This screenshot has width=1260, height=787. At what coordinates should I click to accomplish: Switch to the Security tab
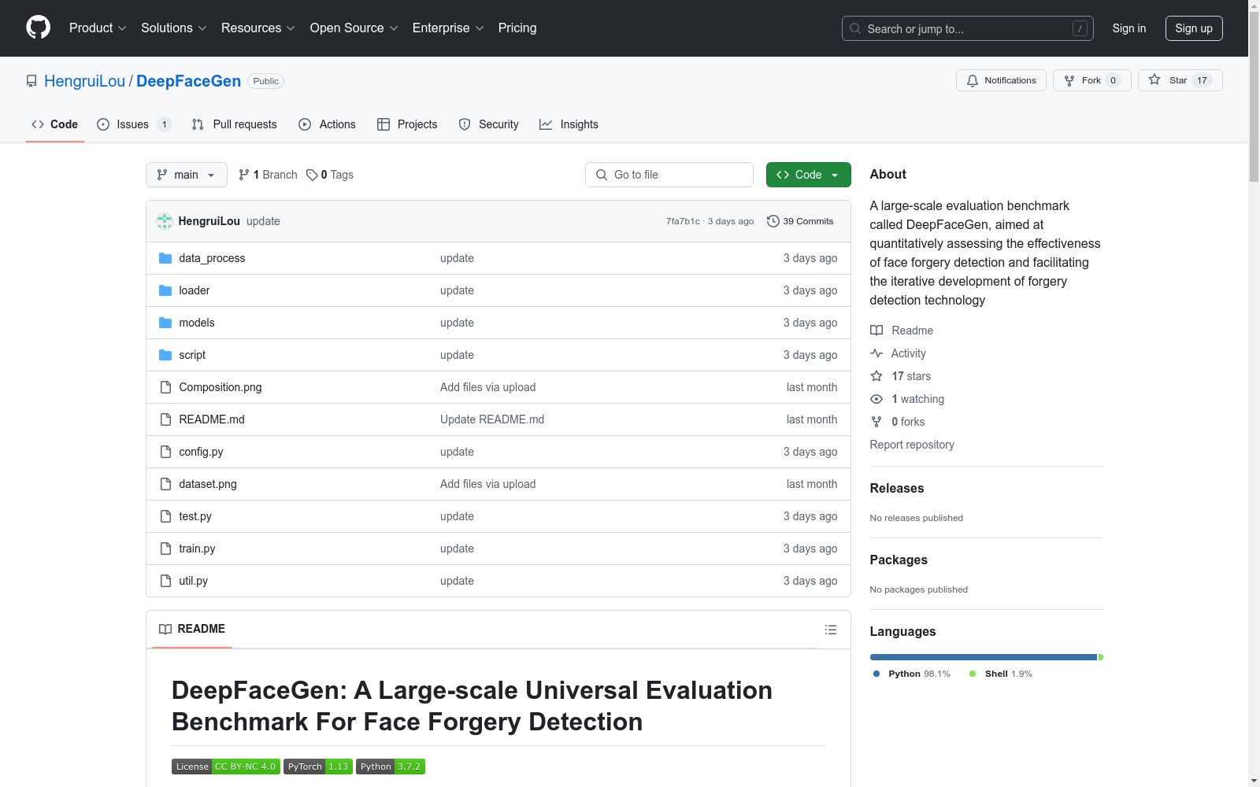coord(489,124)
